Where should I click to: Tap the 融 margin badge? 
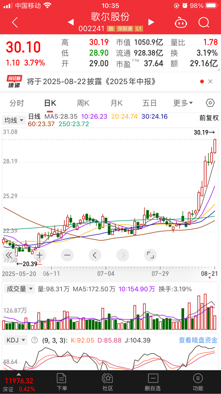tap(110, 29)
